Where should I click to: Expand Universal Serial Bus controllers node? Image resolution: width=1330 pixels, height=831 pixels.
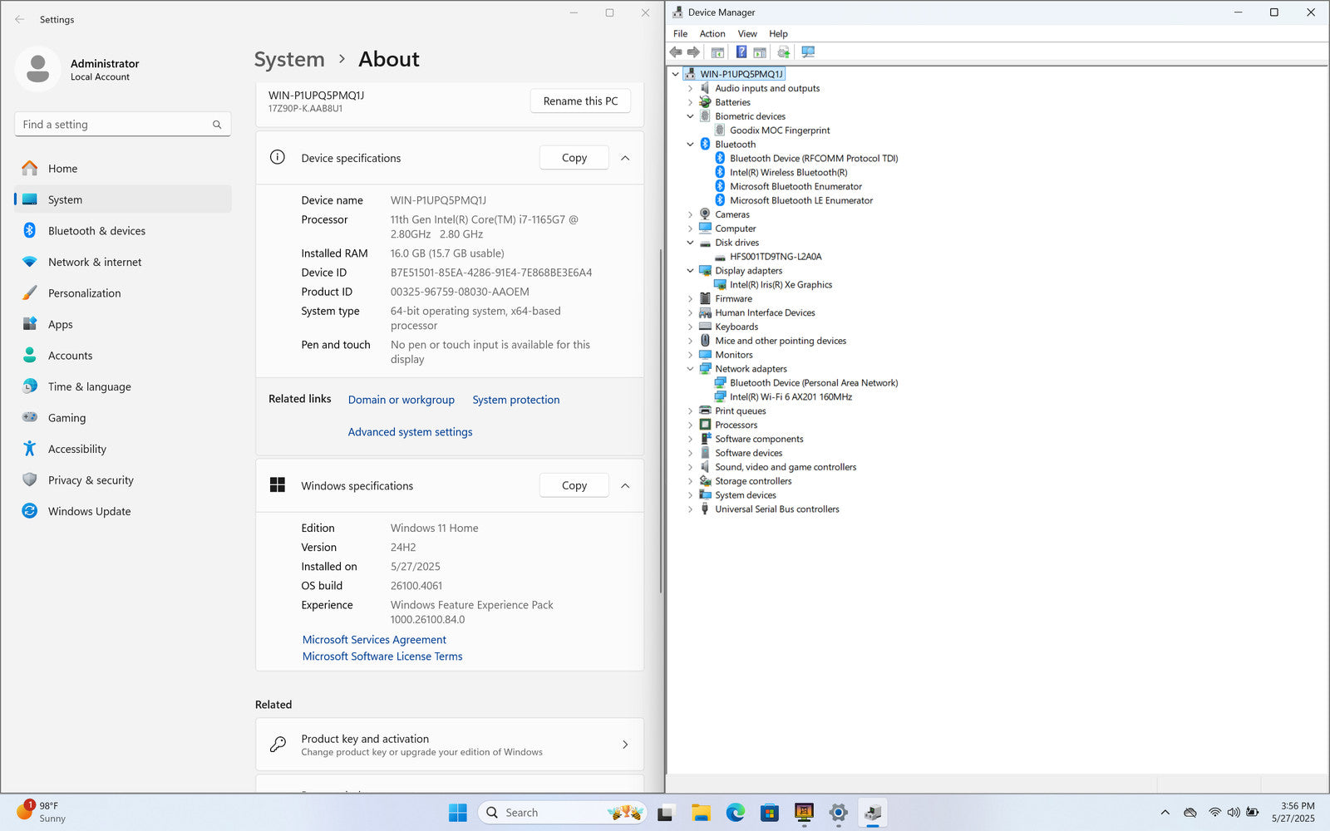pos(690,509)
